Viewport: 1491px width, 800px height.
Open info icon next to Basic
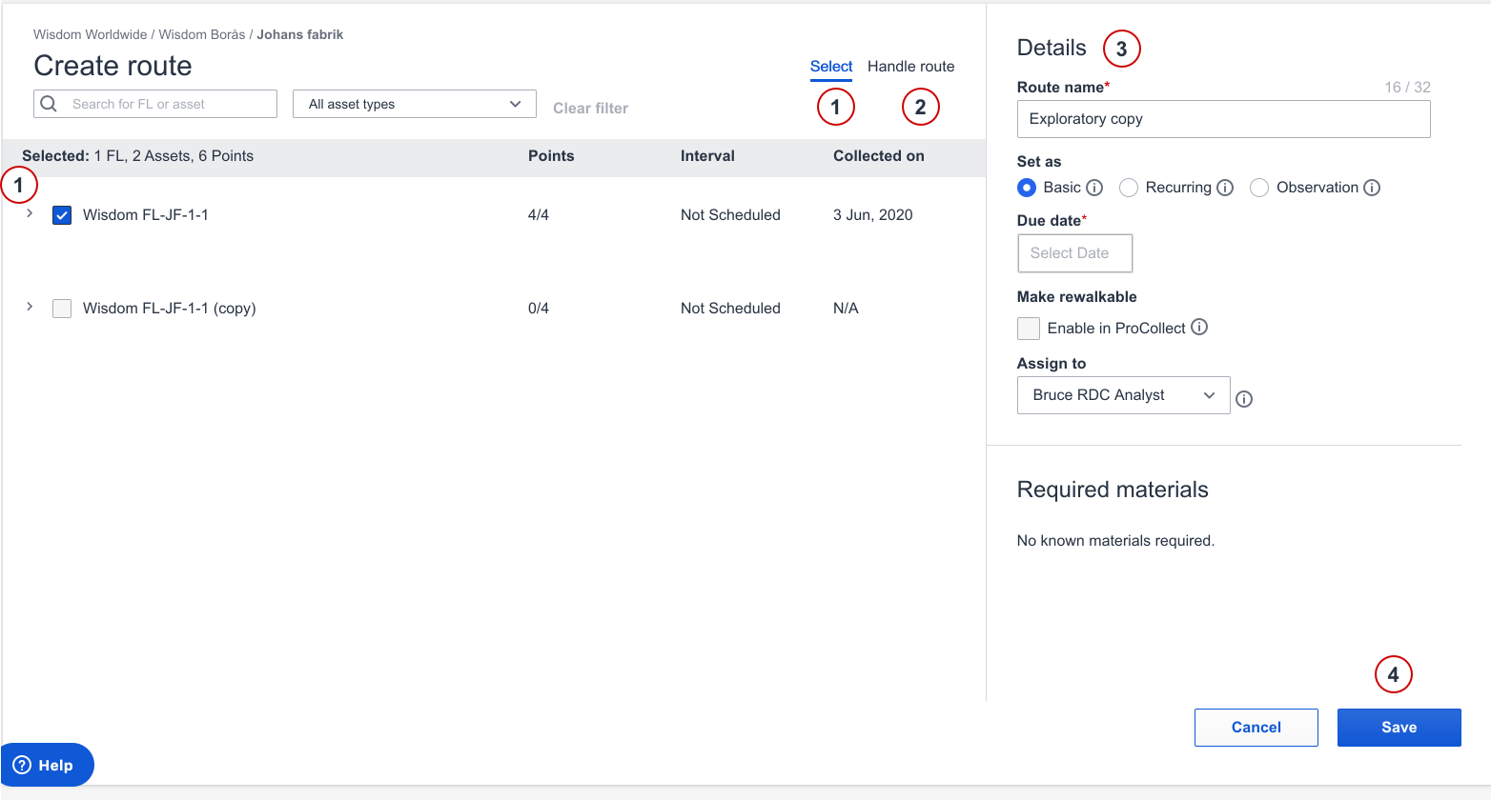[1094, 188]
